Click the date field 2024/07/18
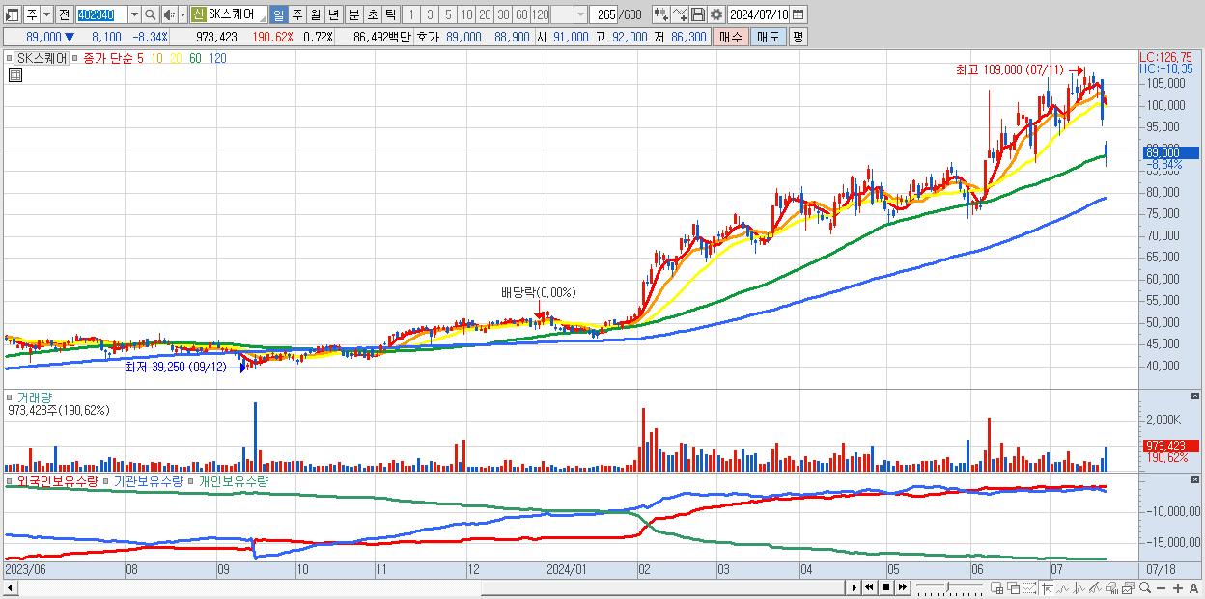The image size is (1205, 599). click(x=759, y=14)
